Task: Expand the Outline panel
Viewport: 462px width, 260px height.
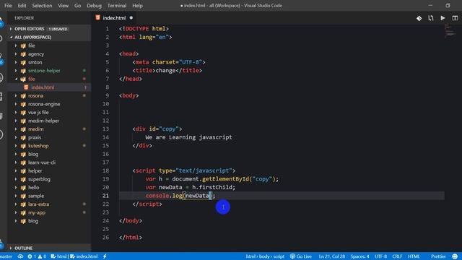Action: [11, 248]
